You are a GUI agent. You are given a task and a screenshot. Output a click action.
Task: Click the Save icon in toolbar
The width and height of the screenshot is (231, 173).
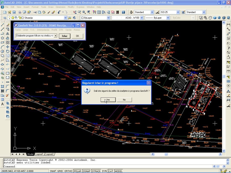[14, 12]
